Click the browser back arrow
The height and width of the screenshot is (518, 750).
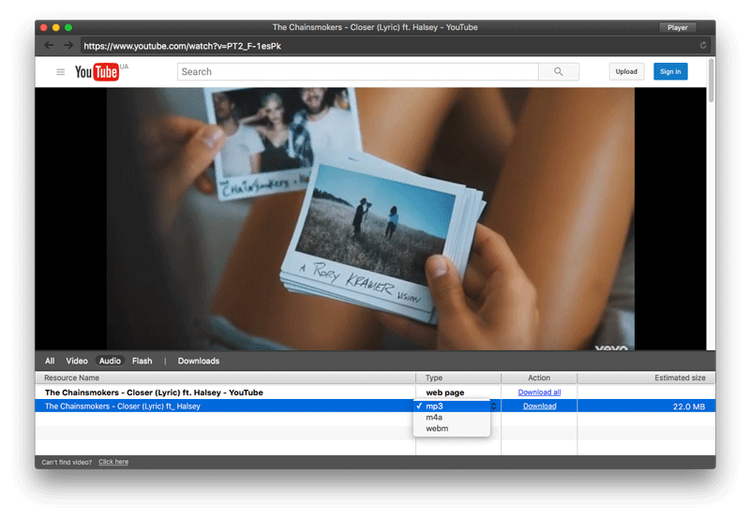click(49, 45)
